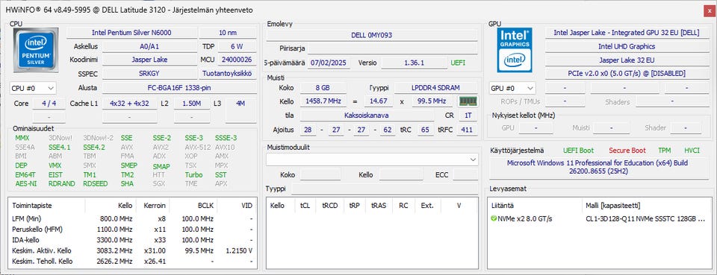This screenshot has width=717, height=275.
Task: Click the Intel Graphics GPU logo
Action: point(515,50)
